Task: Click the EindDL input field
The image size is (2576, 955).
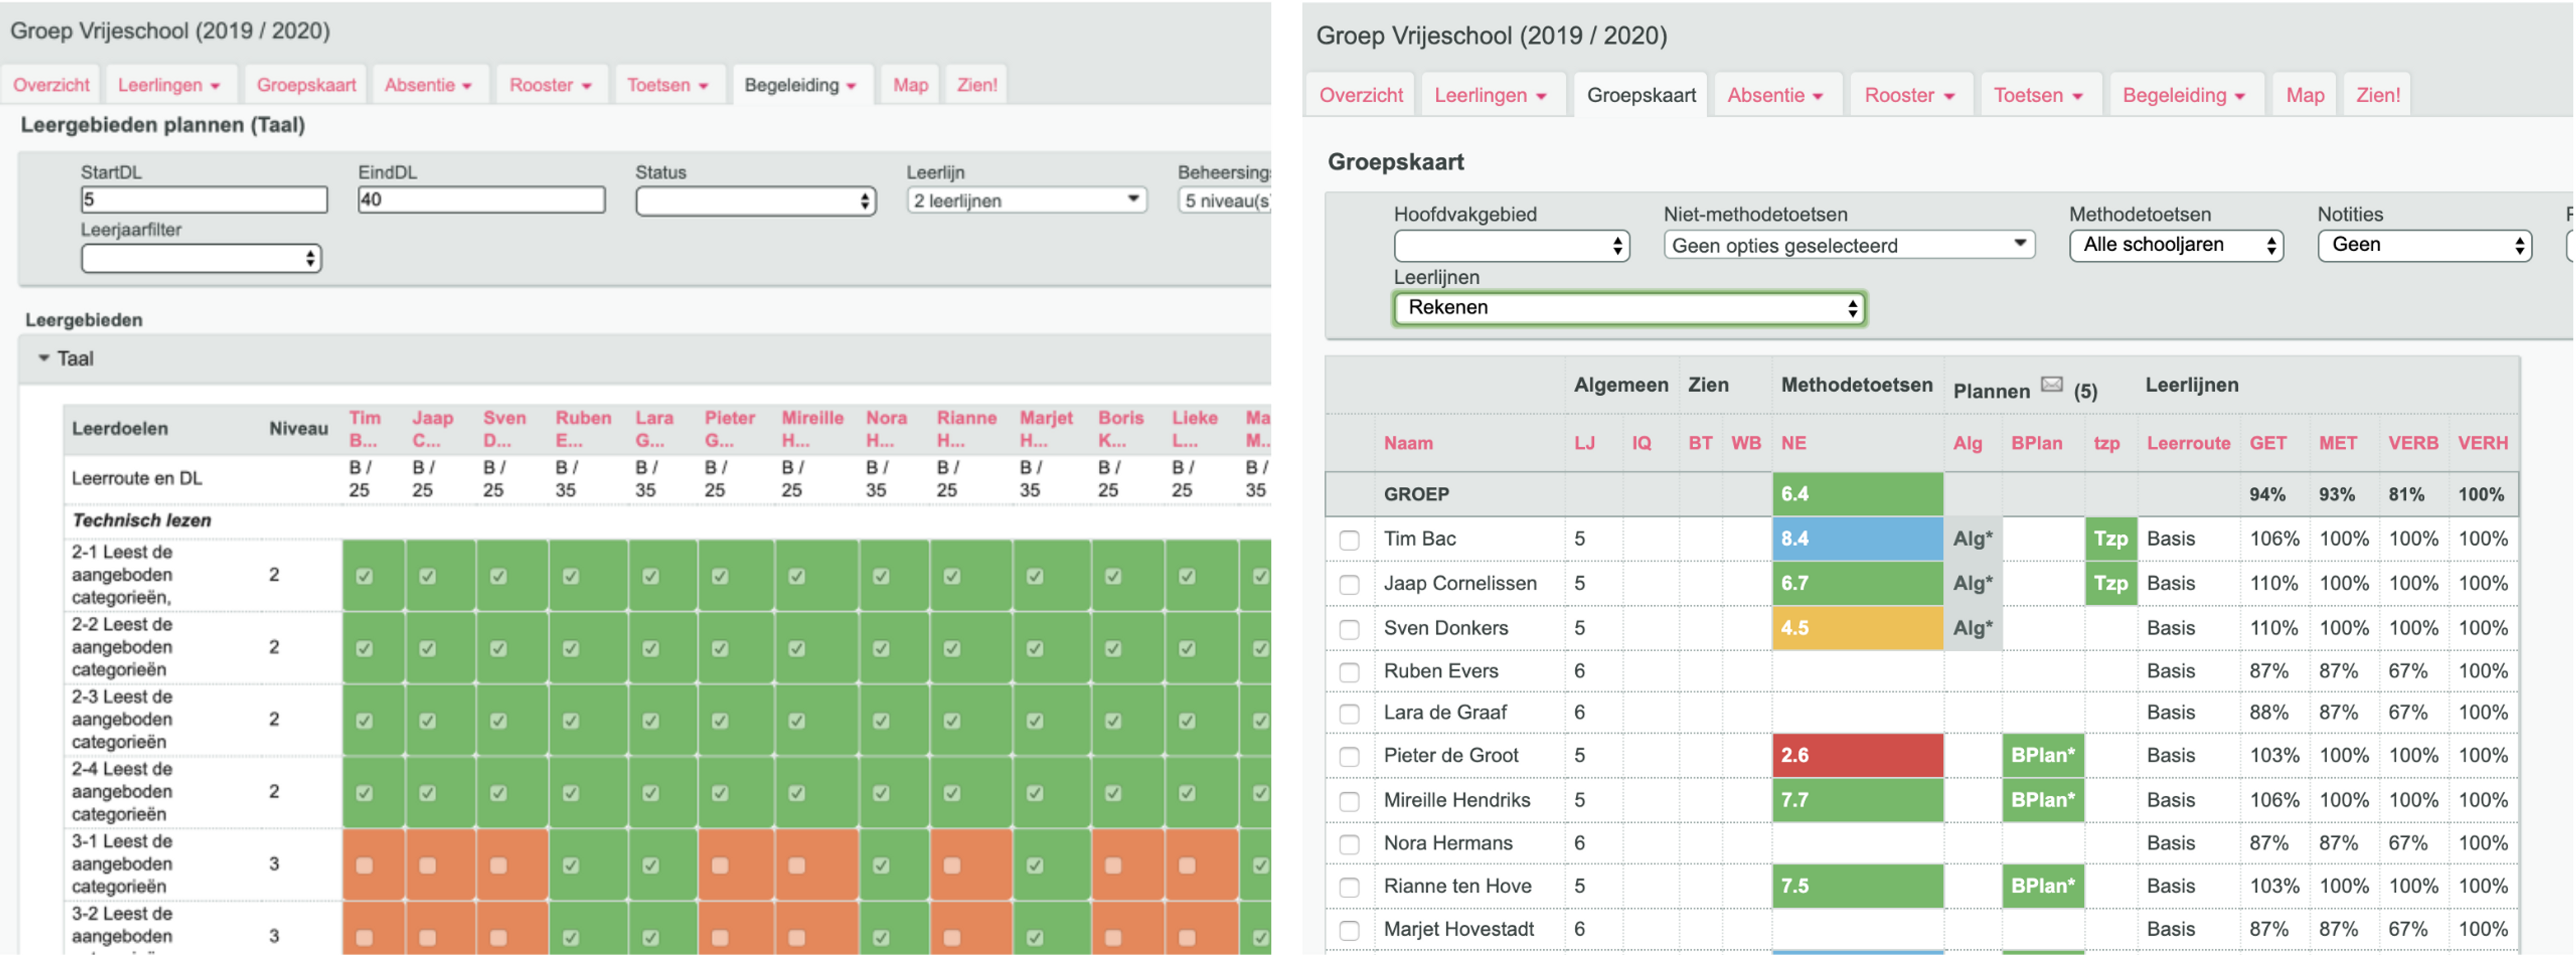Action: (x=481, y=200)
